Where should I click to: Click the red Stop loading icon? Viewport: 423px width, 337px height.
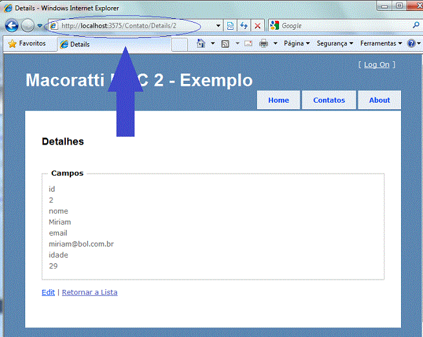258,26
